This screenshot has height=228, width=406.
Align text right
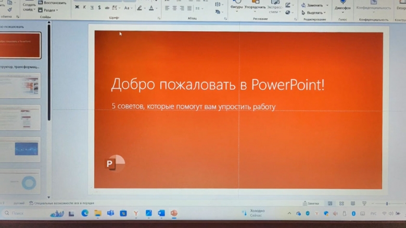coord(182,8)
